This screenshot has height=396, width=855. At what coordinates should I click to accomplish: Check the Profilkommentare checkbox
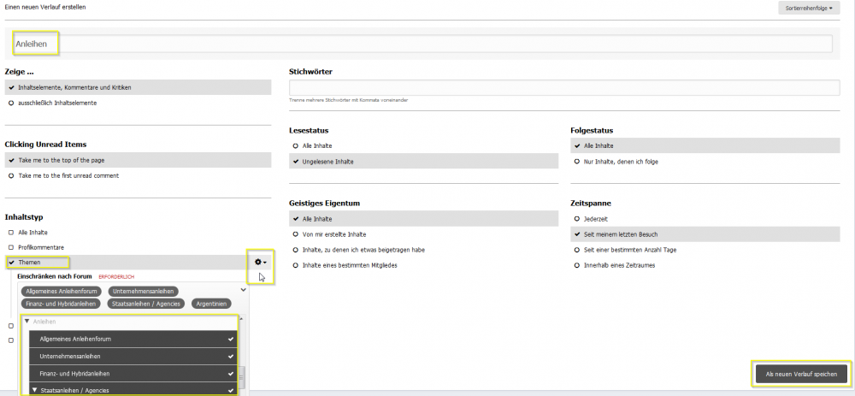pos(11,247)
